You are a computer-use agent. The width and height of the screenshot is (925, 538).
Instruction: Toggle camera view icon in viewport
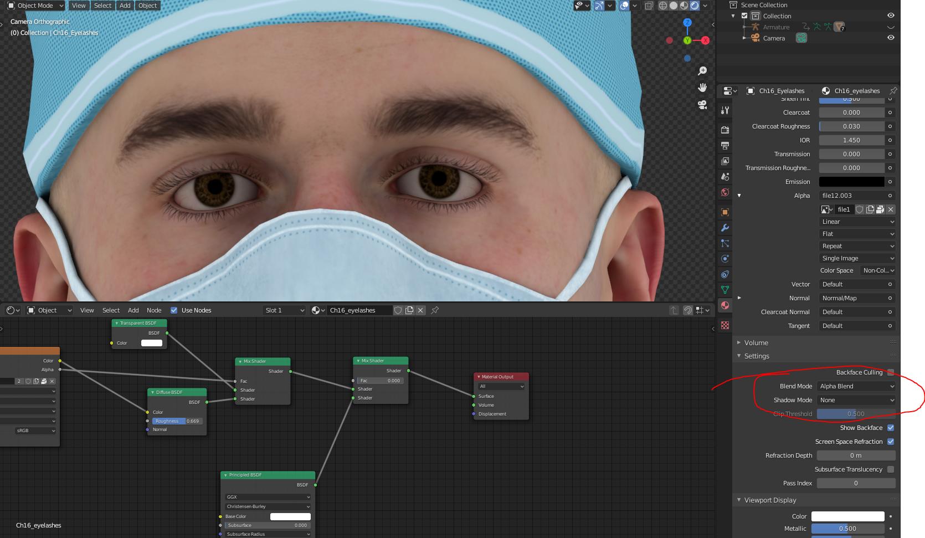702,105
